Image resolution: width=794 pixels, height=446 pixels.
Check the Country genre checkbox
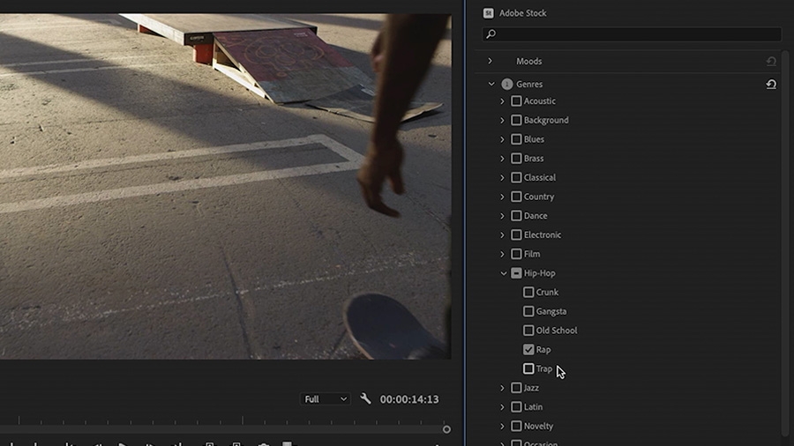tap(516, 197)
